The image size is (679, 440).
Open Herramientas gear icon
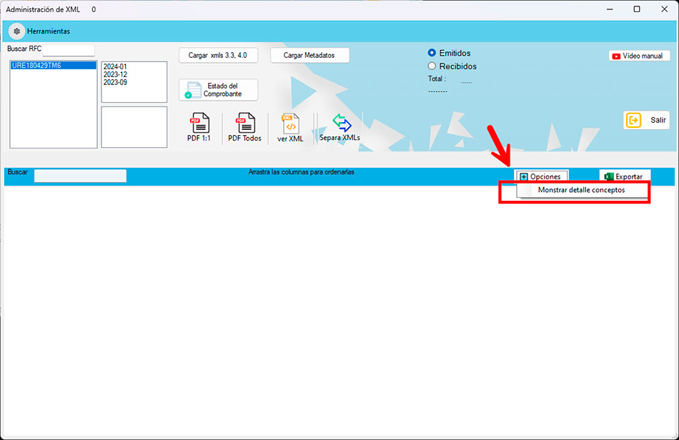(17, 31)
